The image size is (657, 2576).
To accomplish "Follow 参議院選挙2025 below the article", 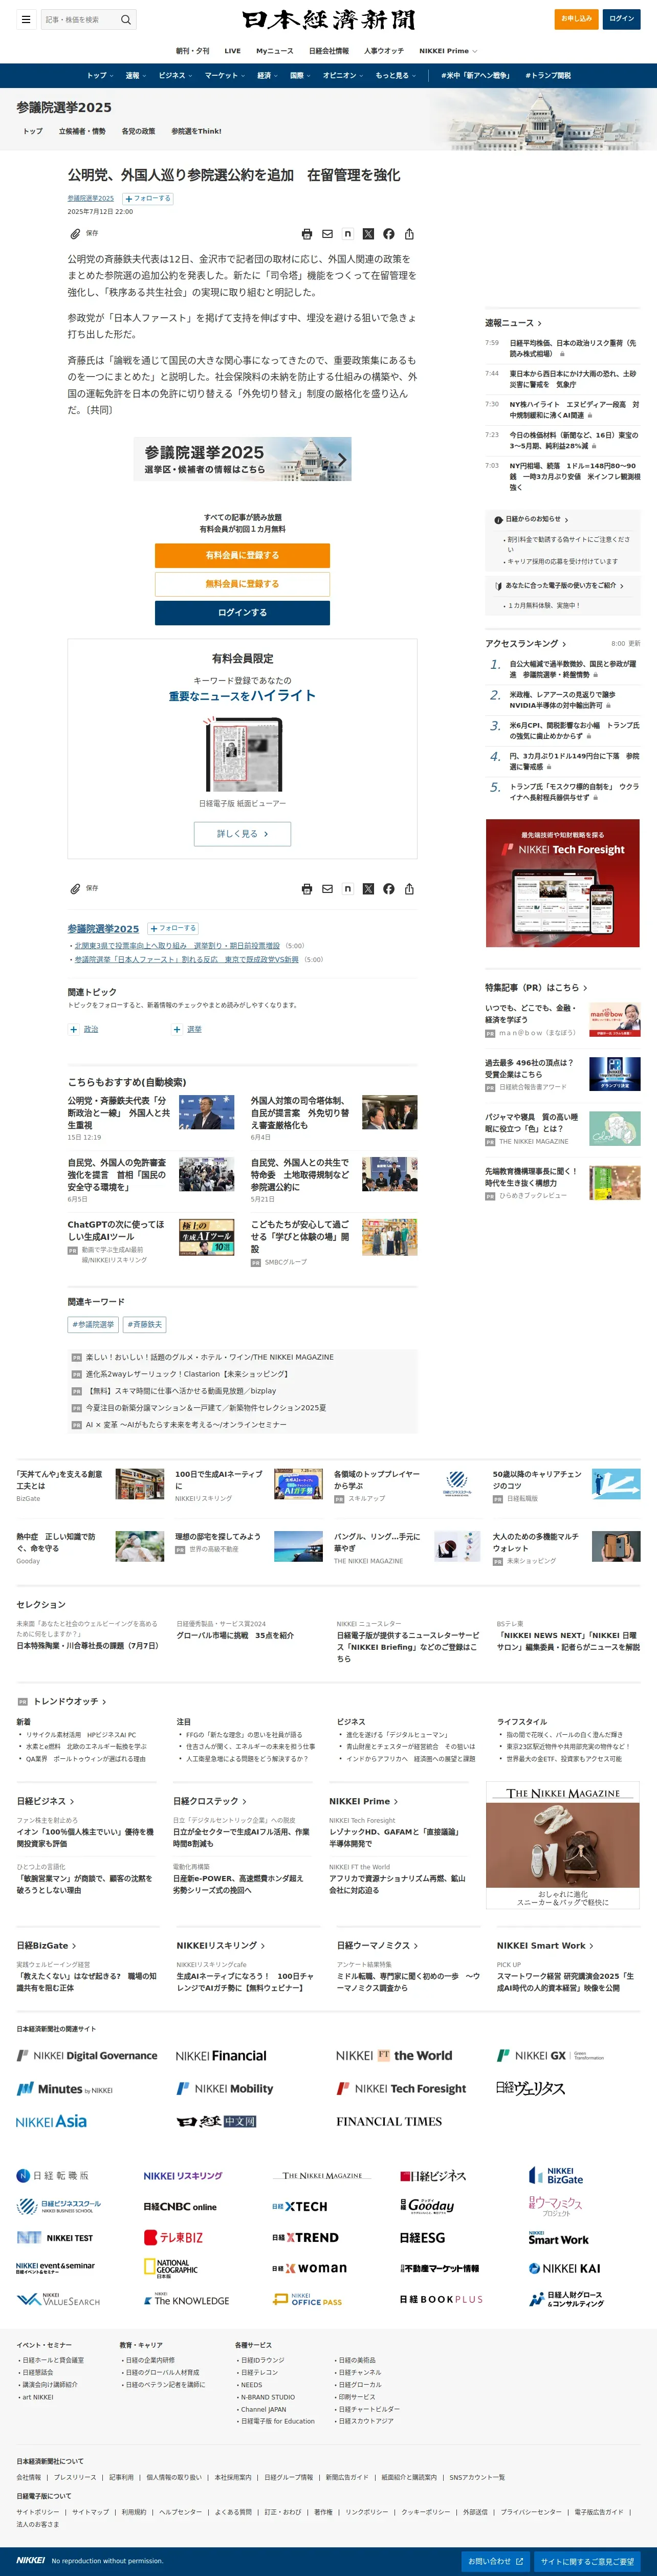I will tap(173, 929).
